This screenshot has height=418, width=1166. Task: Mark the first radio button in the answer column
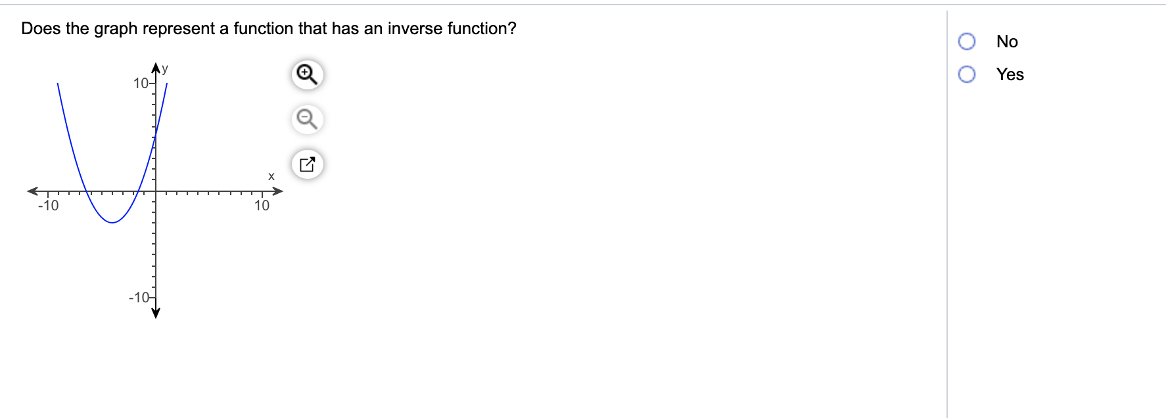click(966, 41)
